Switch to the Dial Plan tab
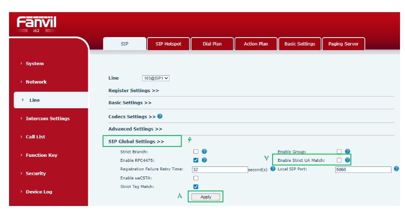 coord(212,44)
